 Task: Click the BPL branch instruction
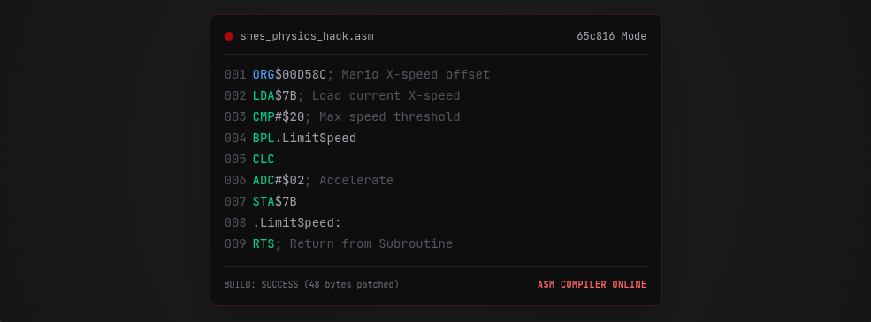coord(264,138)
